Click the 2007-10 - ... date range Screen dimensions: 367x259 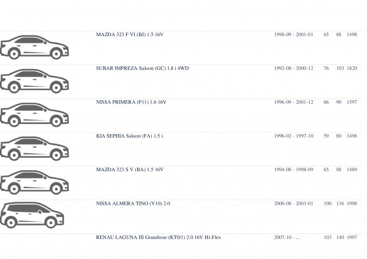tap(287, 237)
